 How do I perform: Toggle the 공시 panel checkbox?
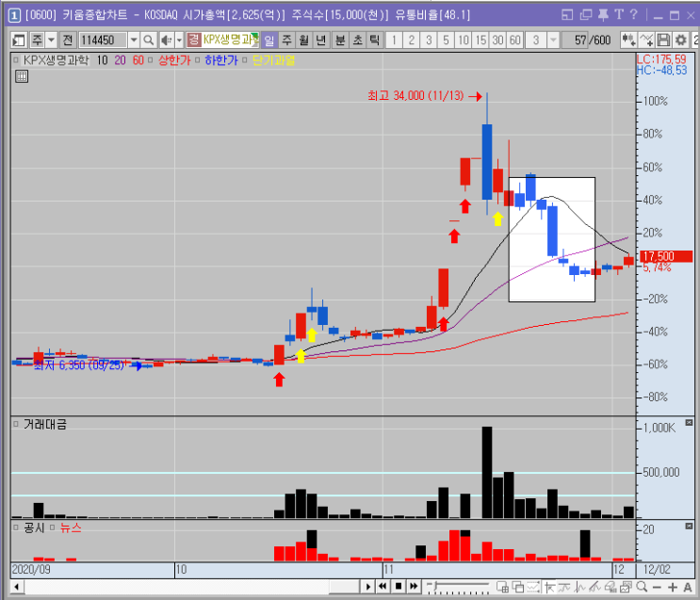[x=16, y=527]
